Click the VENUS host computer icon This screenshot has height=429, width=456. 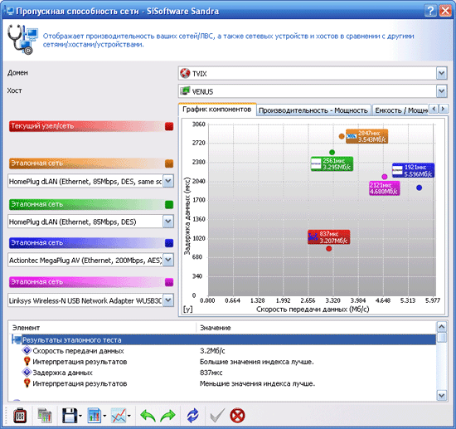pyautogui.click(x=185, y=91)
